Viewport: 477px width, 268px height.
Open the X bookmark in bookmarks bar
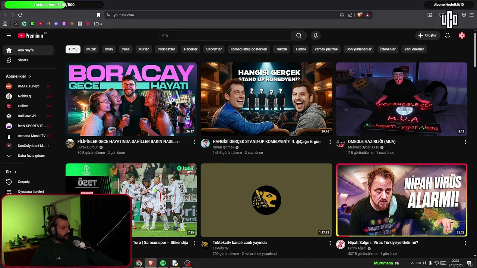(16, 23)
